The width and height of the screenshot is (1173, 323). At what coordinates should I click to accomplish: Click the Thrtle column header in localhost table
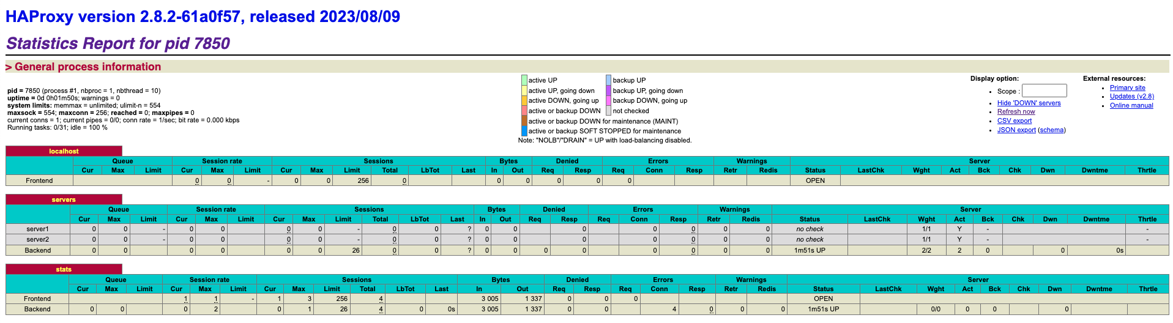click(x=1147, y=170)
